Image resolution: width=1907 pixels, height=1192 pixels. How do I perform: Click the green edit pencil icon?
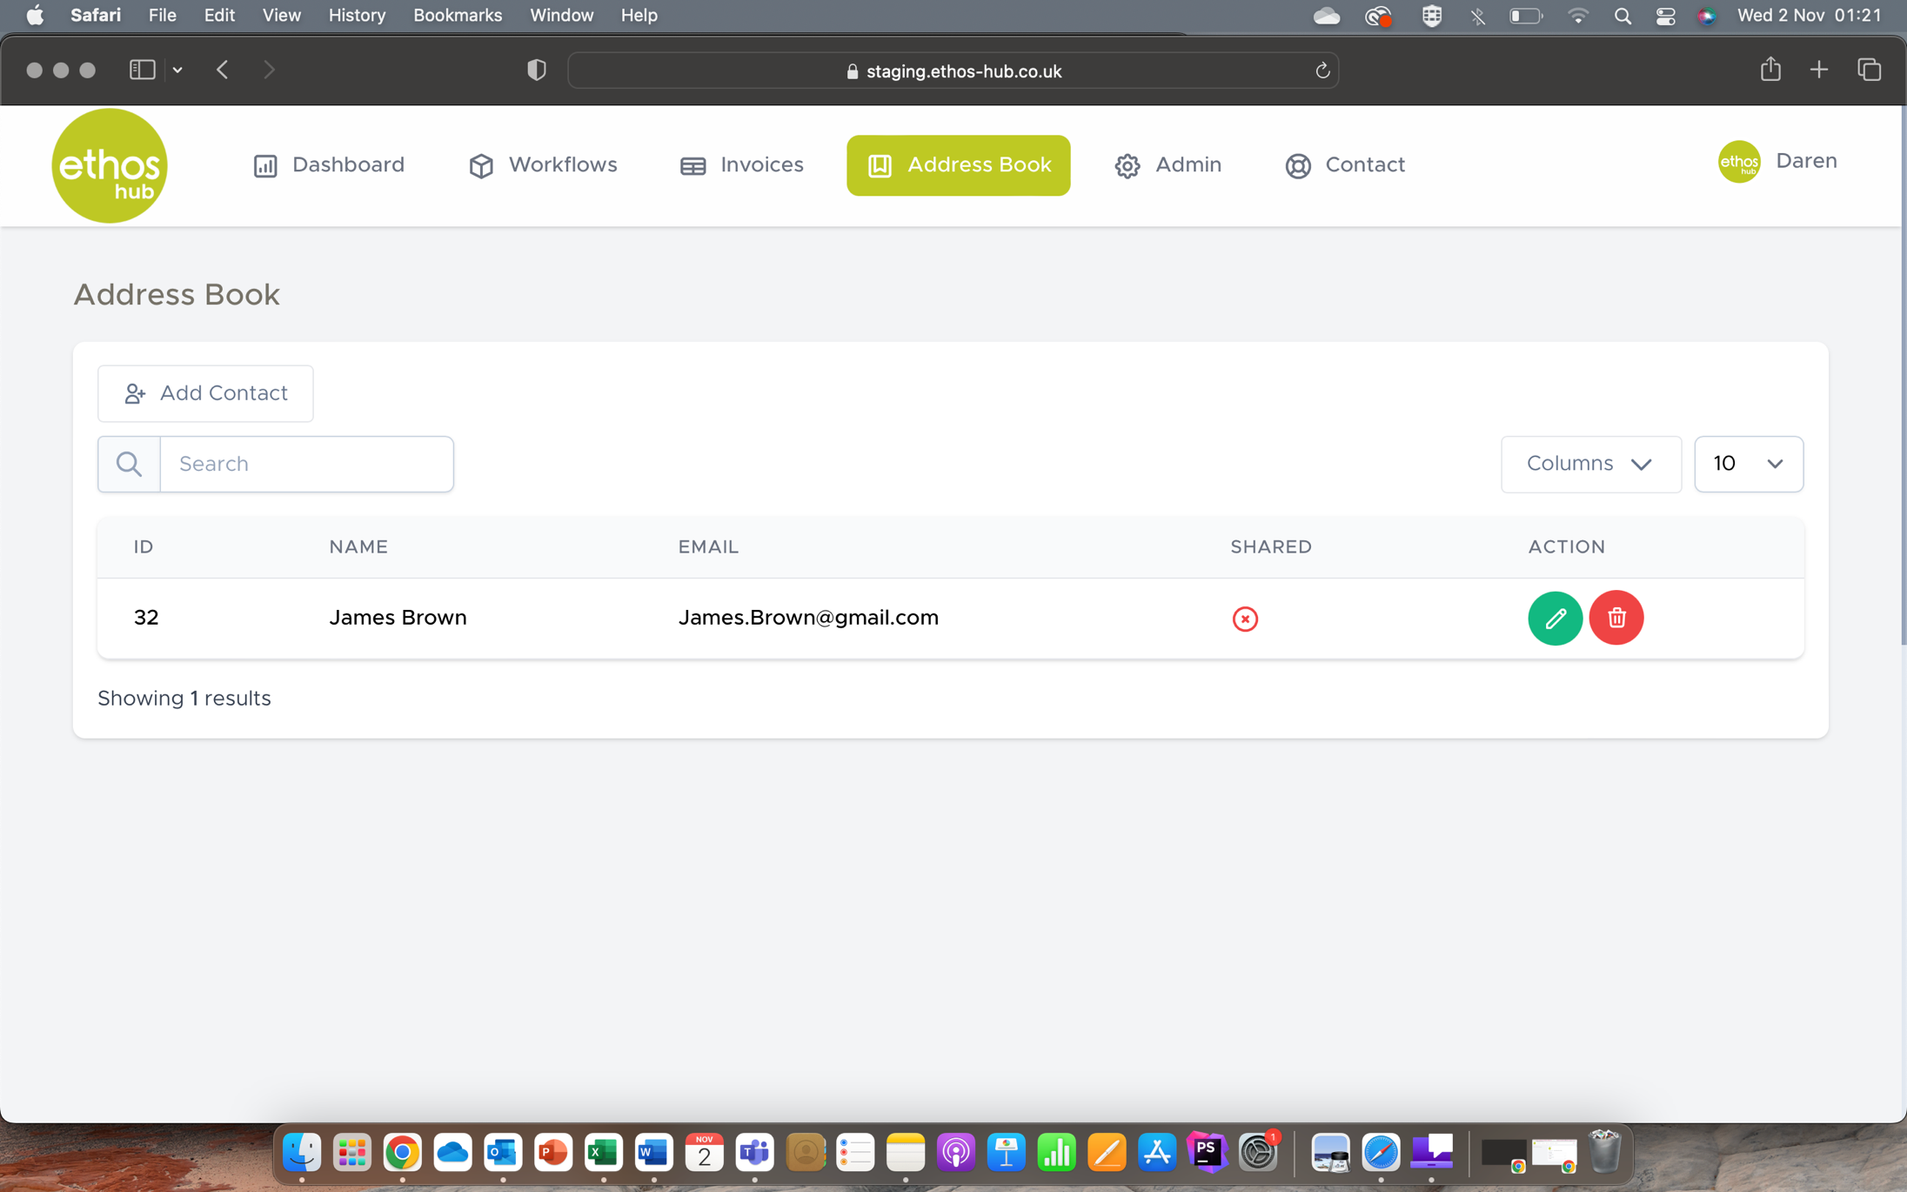[1555, 618]
